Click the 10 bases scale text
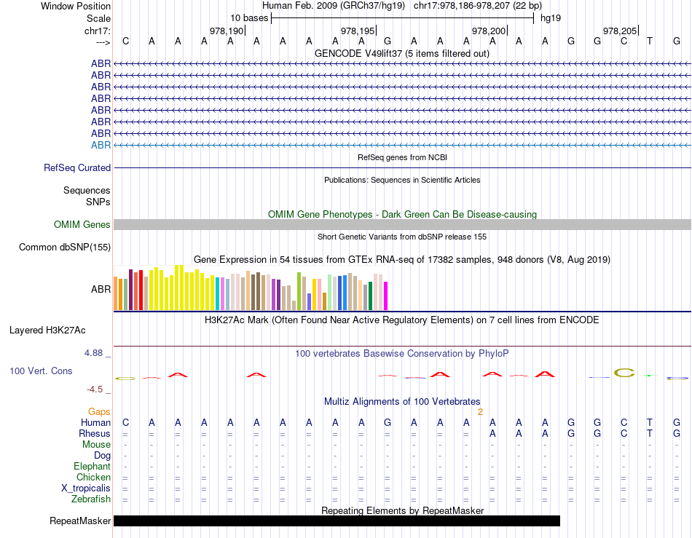692x538 pixels. point(249,18)
